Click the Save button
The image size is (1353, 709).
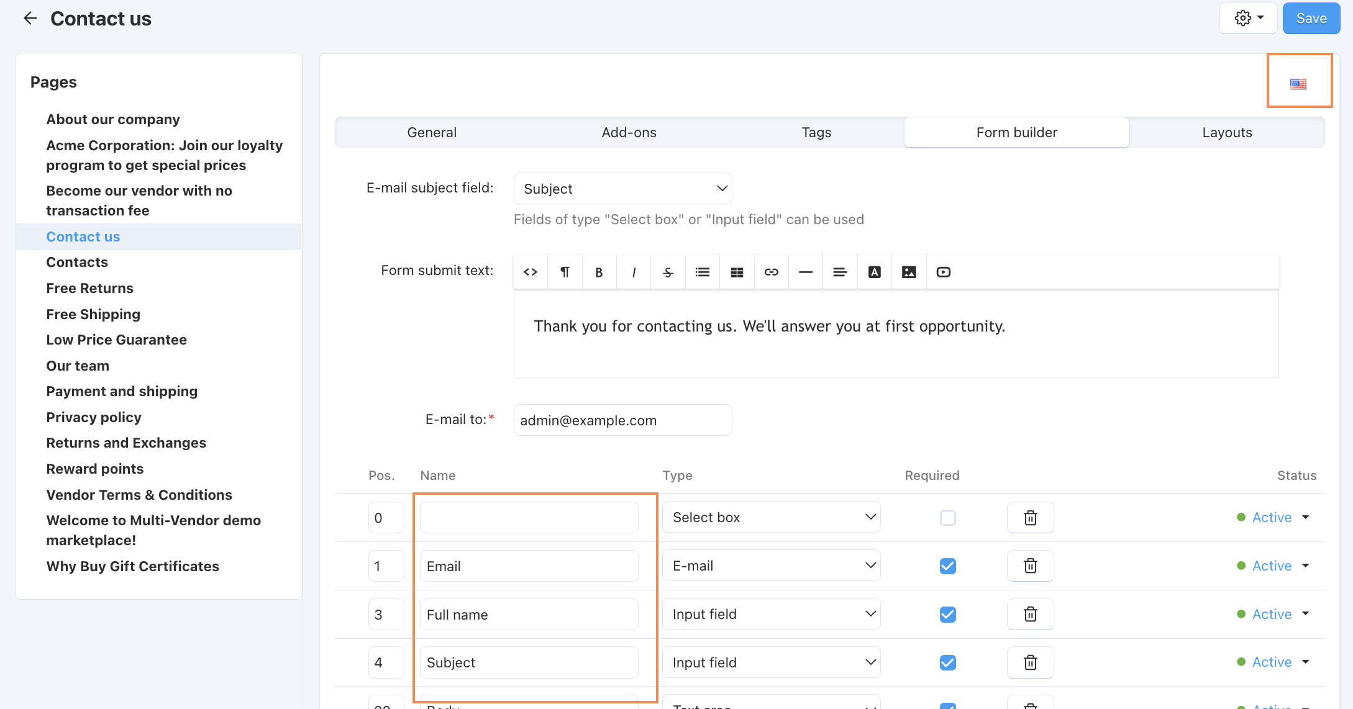point(1311,19)
